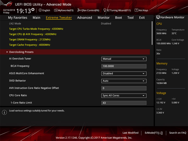Click MyFavorite(F3) text button

66,10
